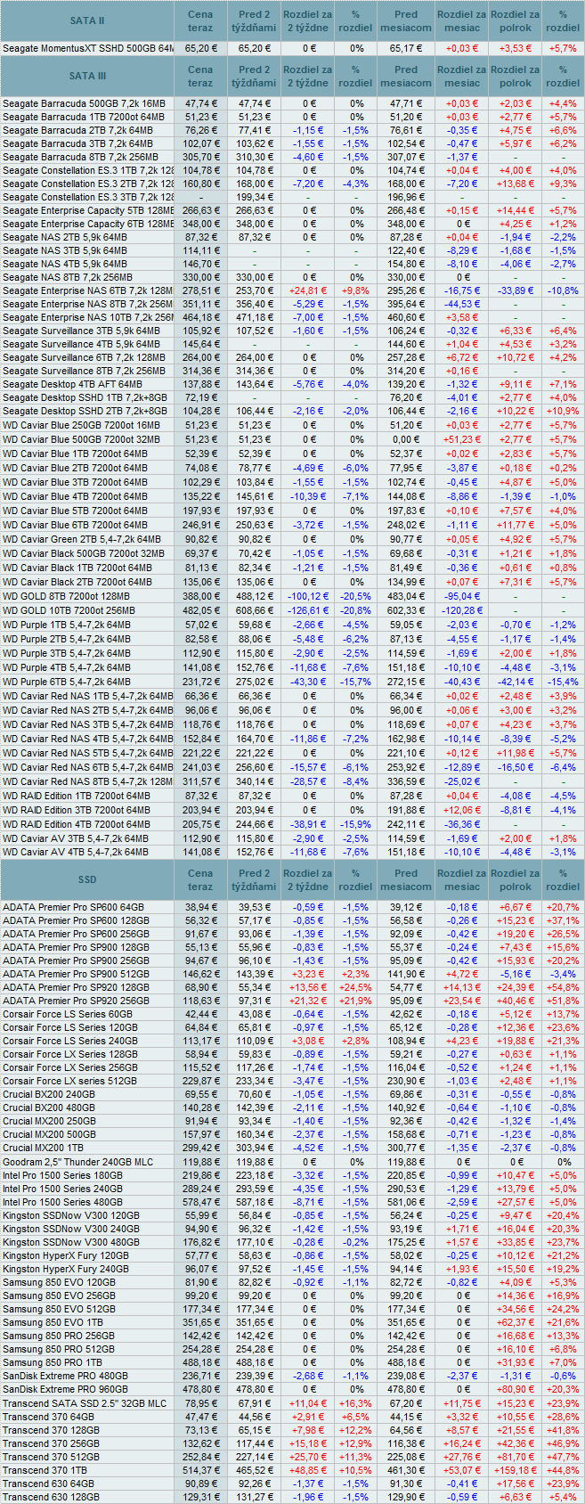The image size is (585, 1504).
Task: Select the +37,1% cell for ADATA SP600 128GB
Action: [x=563, y=920]
